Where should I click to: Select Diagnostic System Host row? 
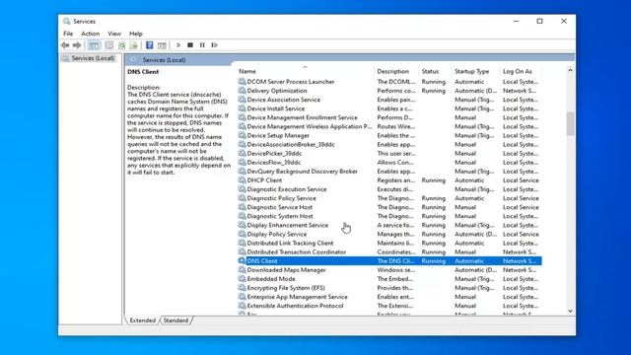(x=389, y=216)
